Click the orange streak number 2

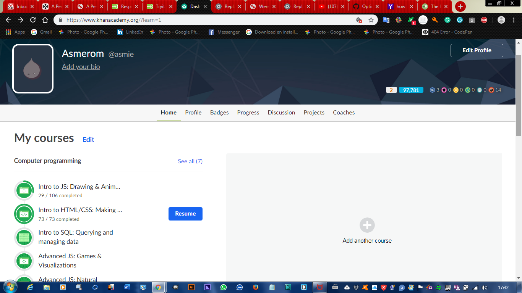pyautogui.click(x=391, y=90)
